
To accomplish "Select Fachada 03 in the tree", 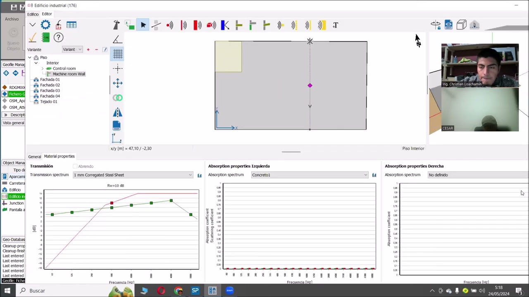I will (x=50, y=90).
